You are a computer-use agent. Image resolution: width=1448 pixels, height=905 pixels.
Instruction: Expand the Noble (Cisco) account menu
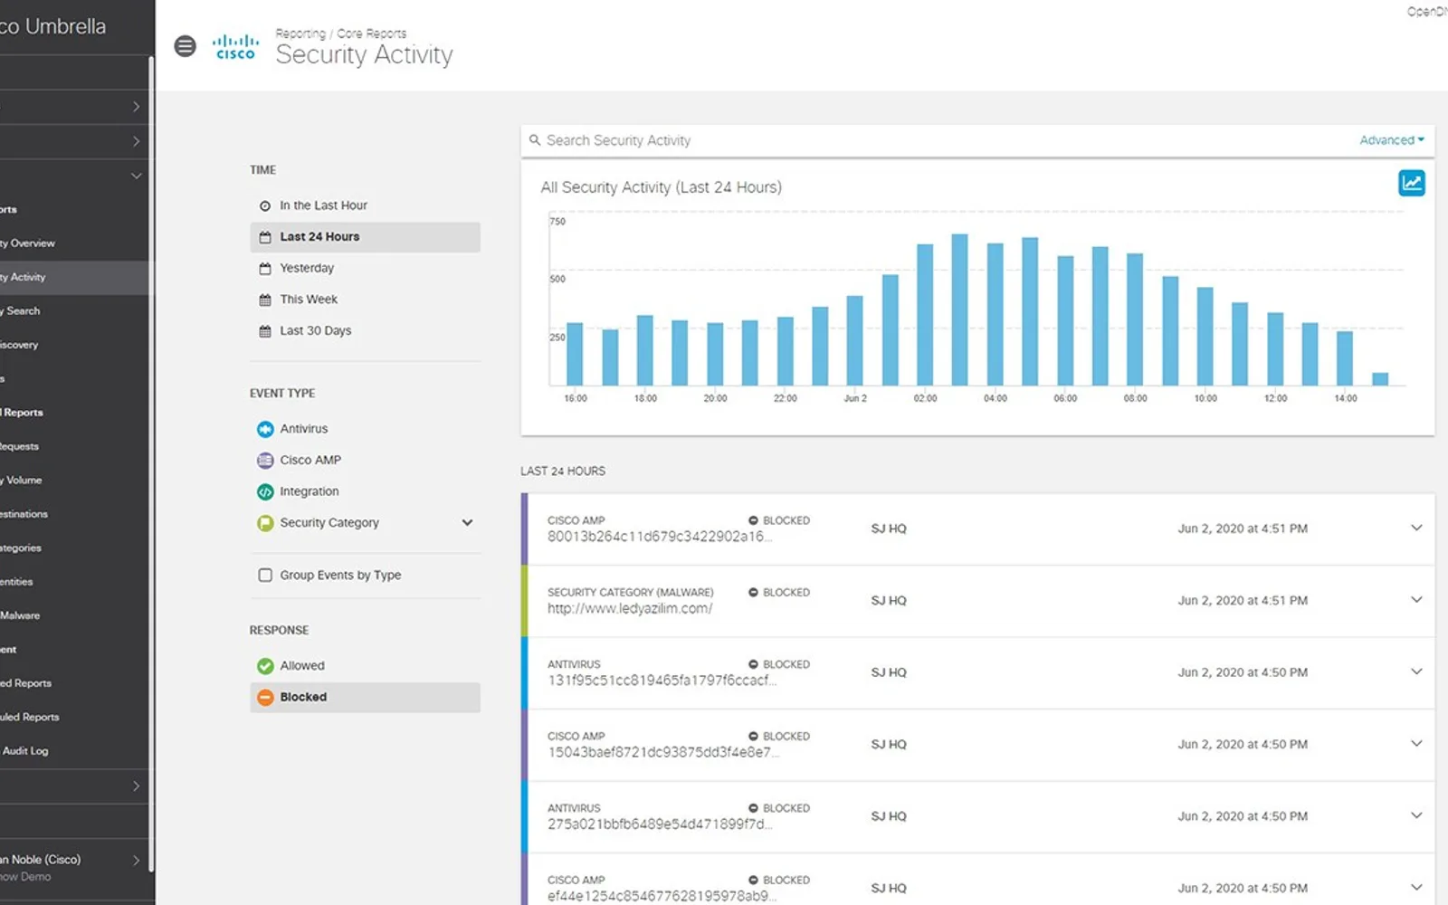136,861
